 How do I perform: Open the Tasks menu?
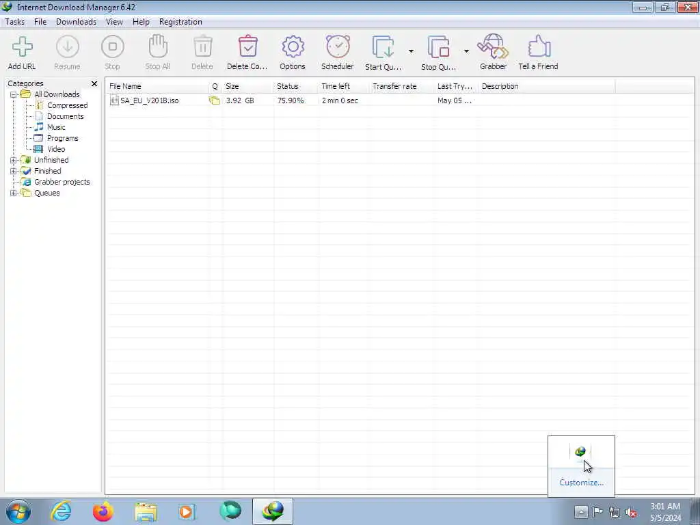[15, 22]
